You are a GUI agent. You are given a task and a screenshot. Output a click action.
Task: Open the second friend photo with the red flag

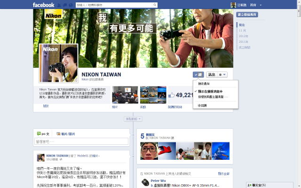[167, 151]
